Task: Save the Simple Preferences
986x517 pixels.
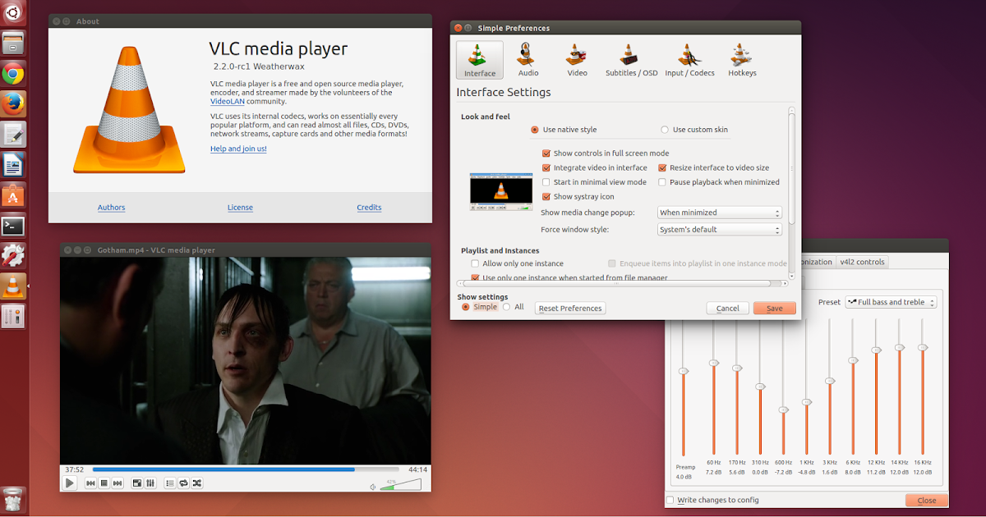Action: [x=774, y=309]
